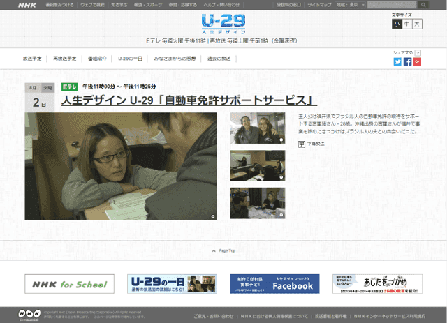Set text size to 小
The height and width of the screenshot is (323, 447).
[x=397, y=24]
